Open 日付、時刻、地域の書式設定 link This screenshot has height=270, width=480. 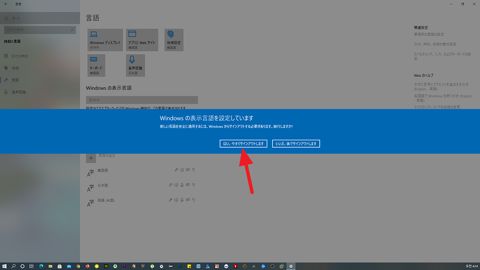click(435, 44)
